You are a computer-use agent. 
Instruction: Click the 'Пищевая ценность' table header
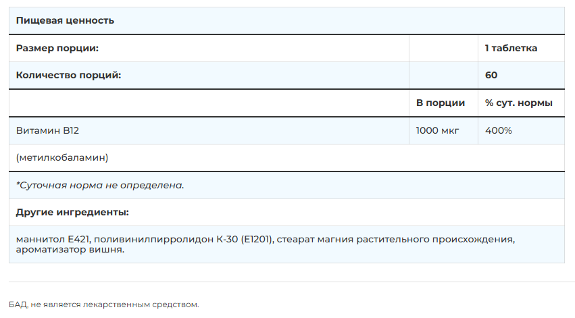[65, 20]
